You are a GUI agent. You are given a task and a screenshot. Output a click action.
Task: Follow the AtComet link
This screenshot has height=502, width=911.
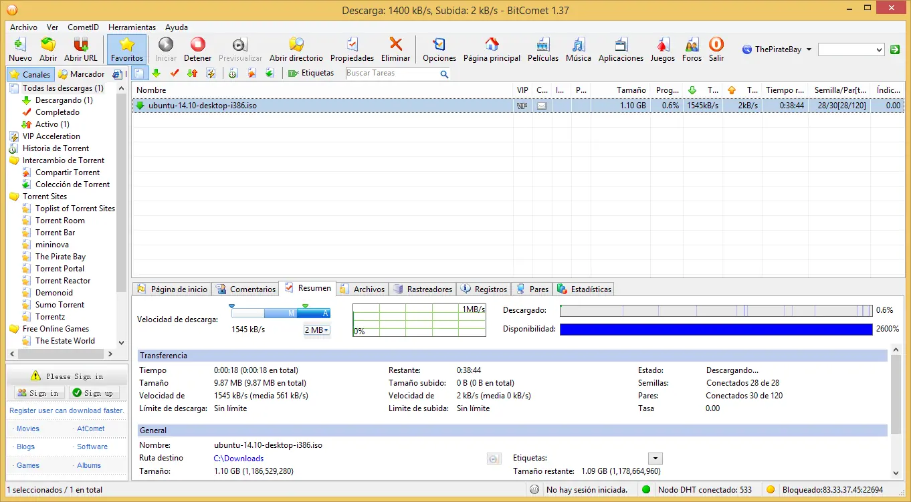(91, 428)
